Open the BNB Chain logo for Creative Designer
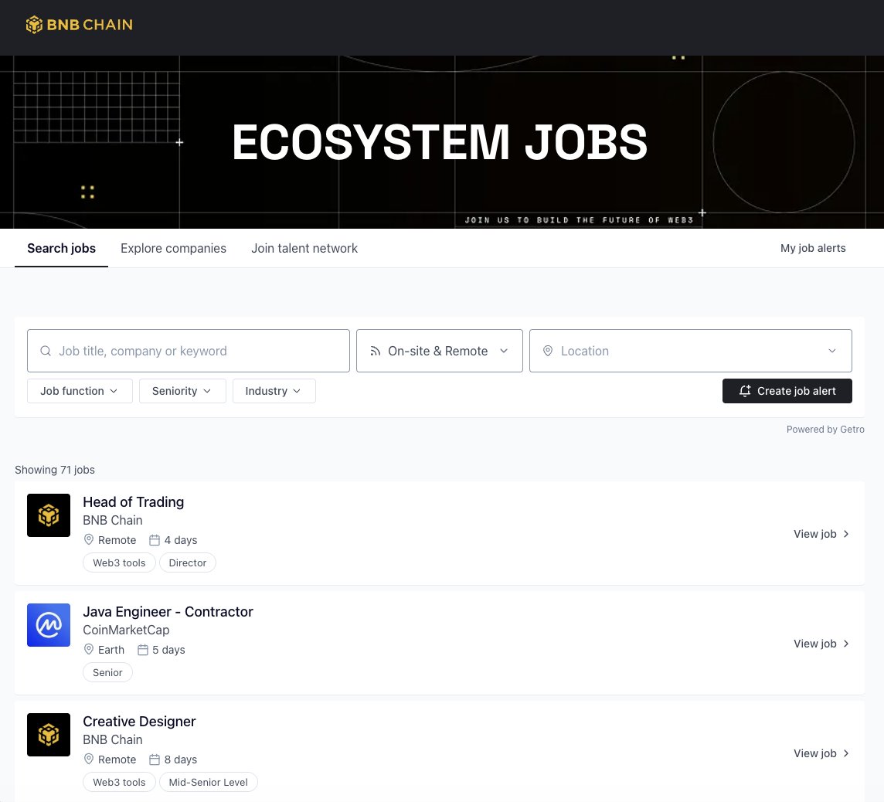884x802 pixels. (x=49, y=734)
